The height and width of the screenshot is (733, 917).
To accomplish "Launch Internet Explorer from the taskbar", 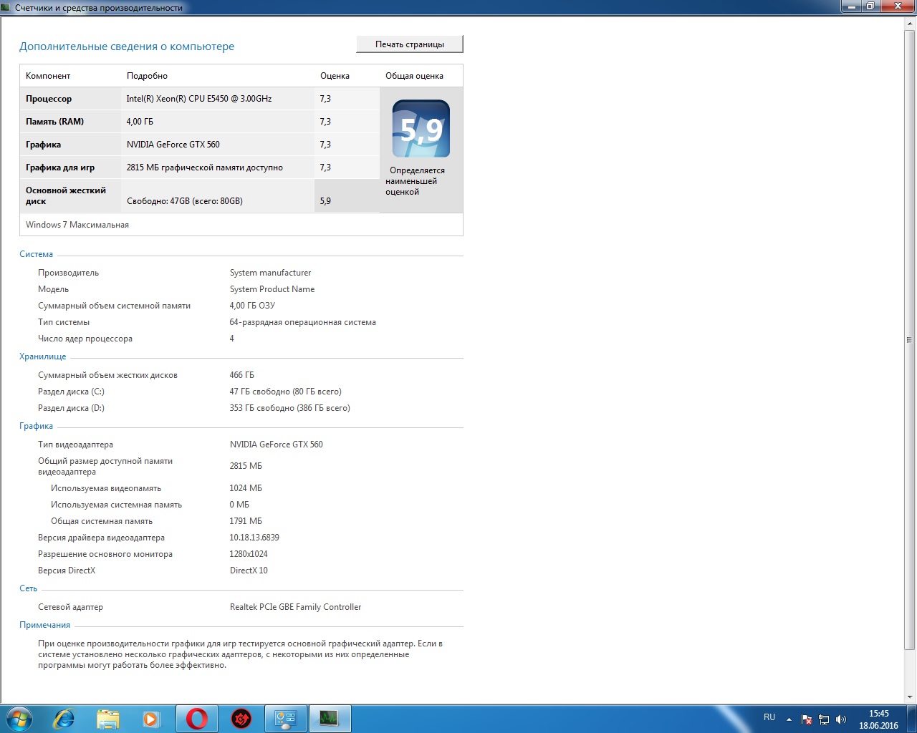I will coord(64,719).
